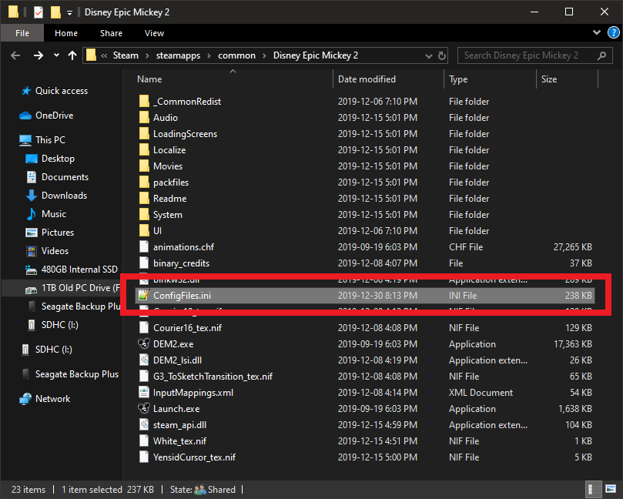
Task: Select the Localize folder icon
Action: 144,150
